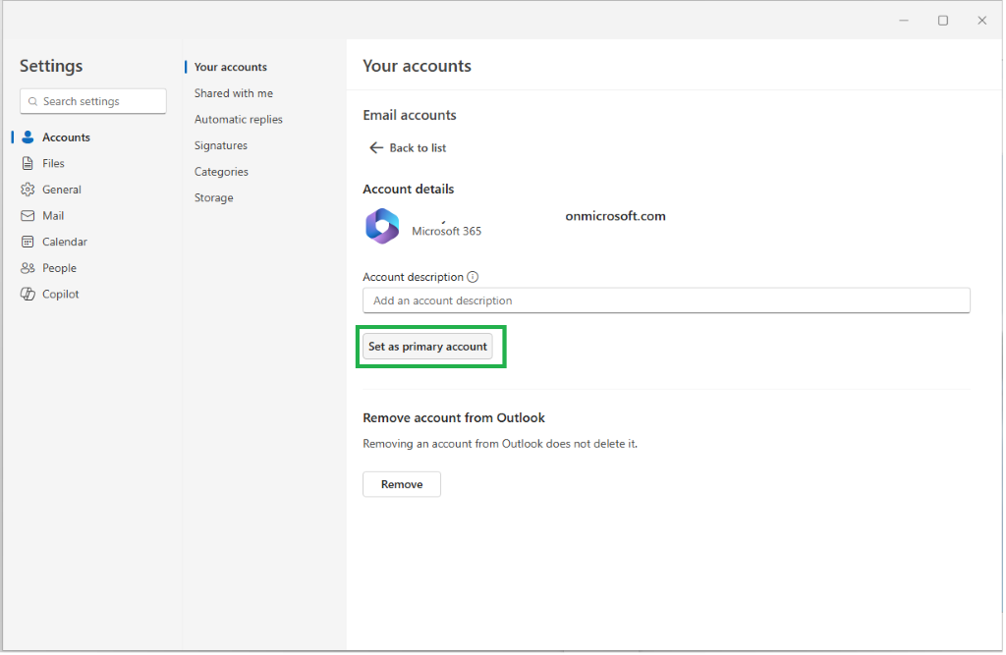Go to Automatic replies settings
The image size is (1006, 655).
click(239, 120)
